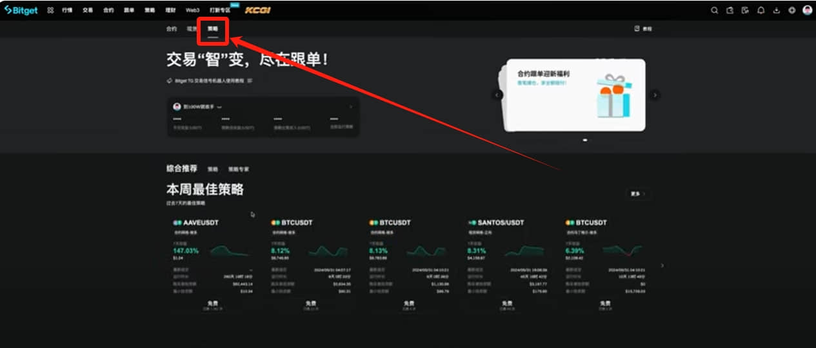Click the 147.03% return value
Image resolution: width=816 pixels, height=348 pixels.
186,250
